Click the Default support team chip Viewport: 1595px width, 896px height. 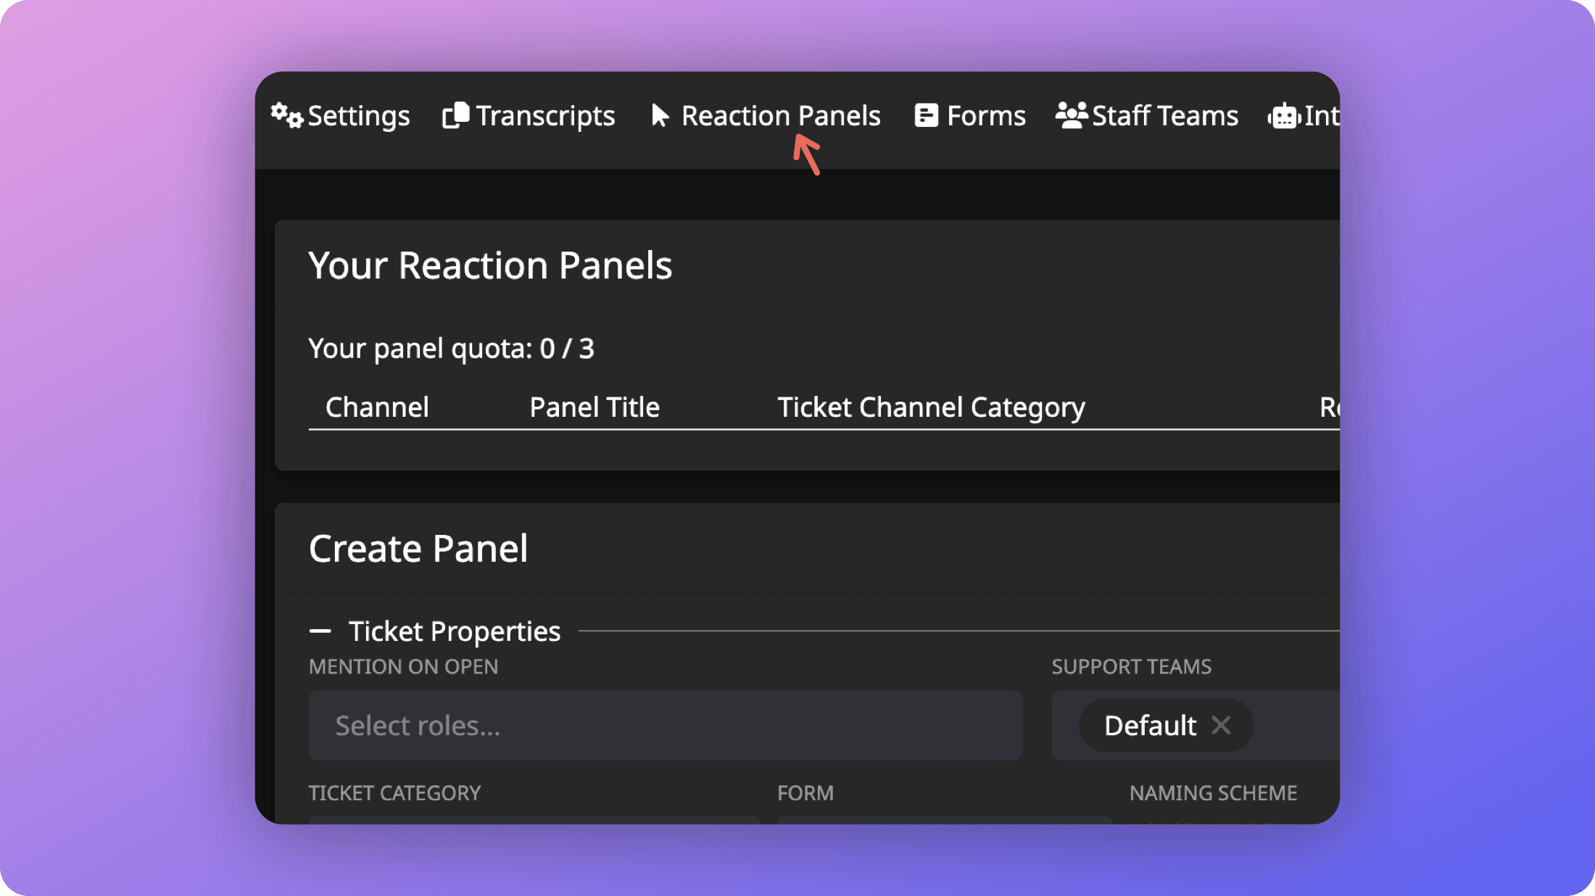(x=1150, y=725)
